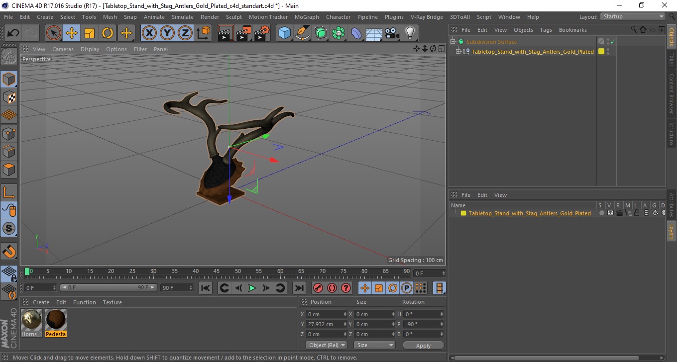677x362 pixels.
Task: Open the viewport Cameras menu
Action: pyautogui.click(x=63, y=49)
